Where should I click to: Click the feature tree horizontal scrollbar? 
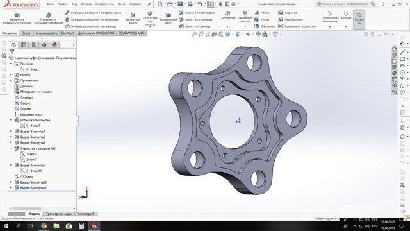pos(42,209)
